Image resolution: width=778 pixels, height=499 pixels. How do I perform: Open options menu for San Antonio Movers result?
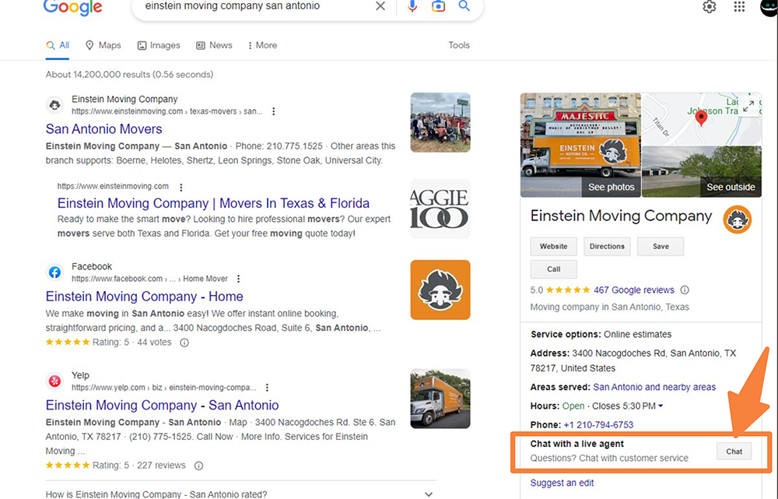point(273,112)
